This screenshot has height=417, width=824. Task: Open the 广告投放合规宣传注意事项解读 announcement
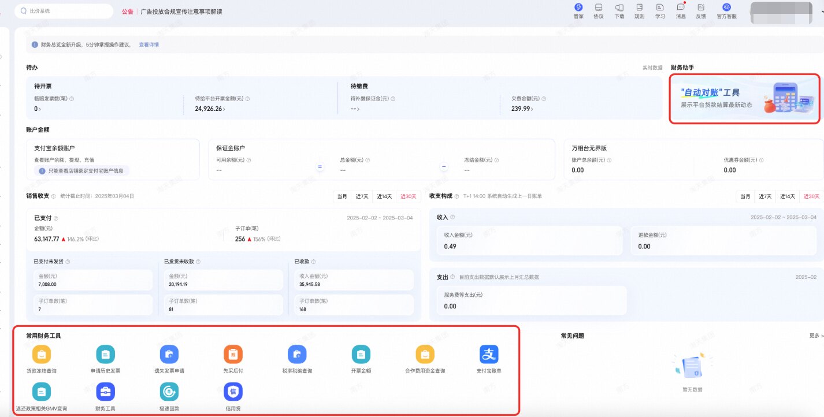(181, 12)
